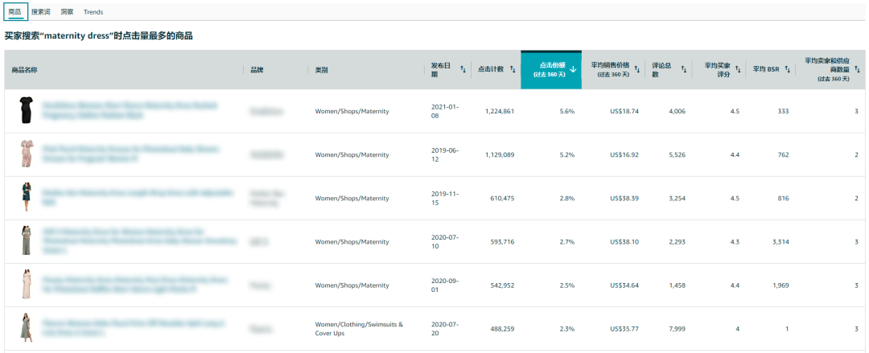
Task: Sort by 发布日期 column arrows
Action: tap(463, 70)
